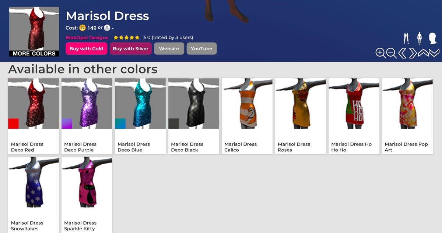
Task: Click the Buy with Gold button
Action: [87, 49]
